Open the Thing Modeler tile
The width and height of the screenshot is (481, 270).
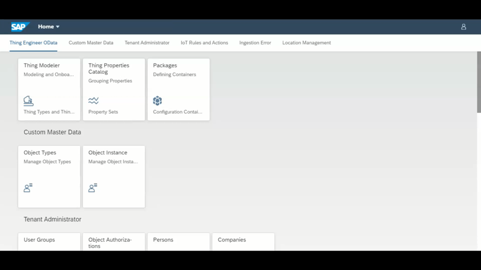point(49,89)
